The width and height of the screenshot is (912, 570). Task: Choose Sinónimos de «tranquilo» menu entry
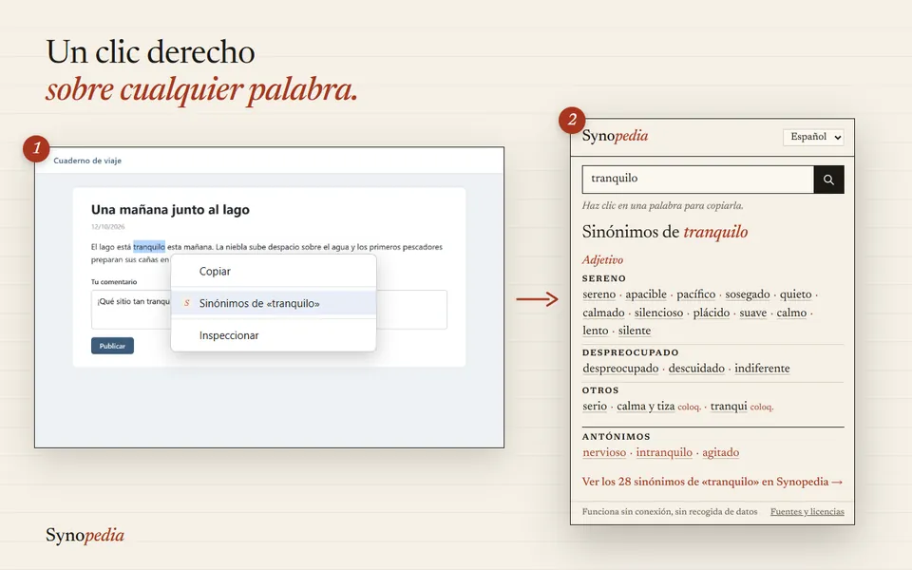(x=274, y=303)
